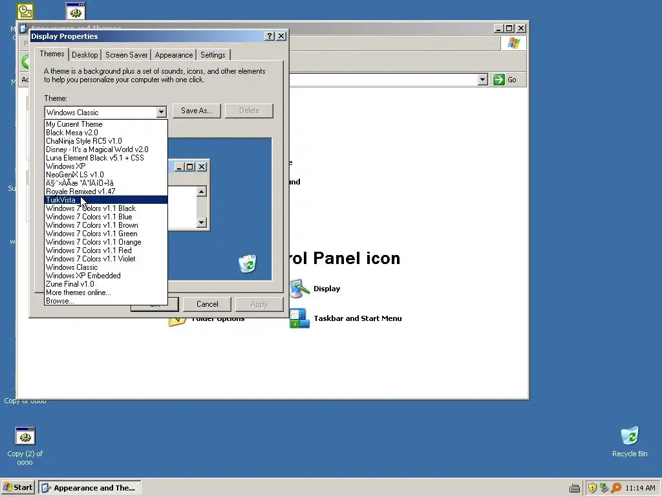Click the Go arrow icon in address bar
662x497 pixels.
499,80
